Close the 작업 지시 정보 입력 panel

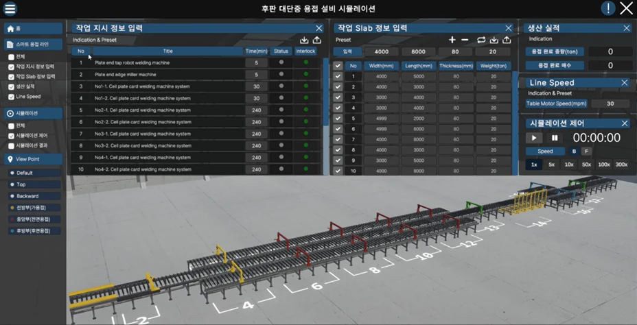point(319,28)
